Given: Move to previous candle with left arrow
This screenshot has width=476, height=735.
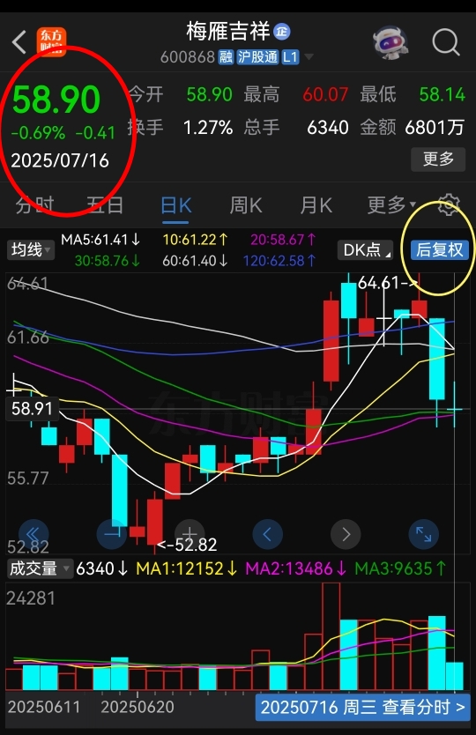Looking at the screenshot, I should (267, 534).
